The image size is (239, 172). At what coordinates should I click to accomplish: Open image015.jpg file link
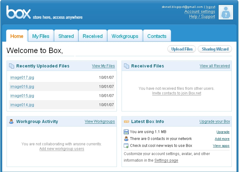22,96
